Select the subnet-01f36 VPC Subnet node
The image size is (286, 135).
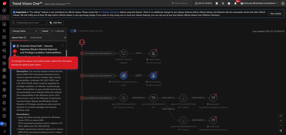tap(183, 98)
